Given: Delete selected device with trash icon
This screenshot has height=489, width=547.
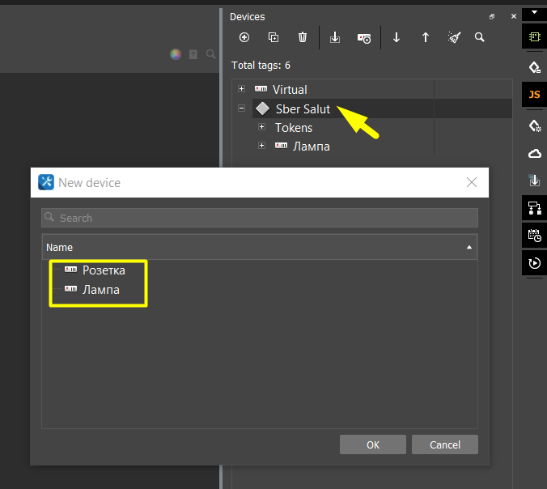Looking at the screenshot, I should coord(303,37).
